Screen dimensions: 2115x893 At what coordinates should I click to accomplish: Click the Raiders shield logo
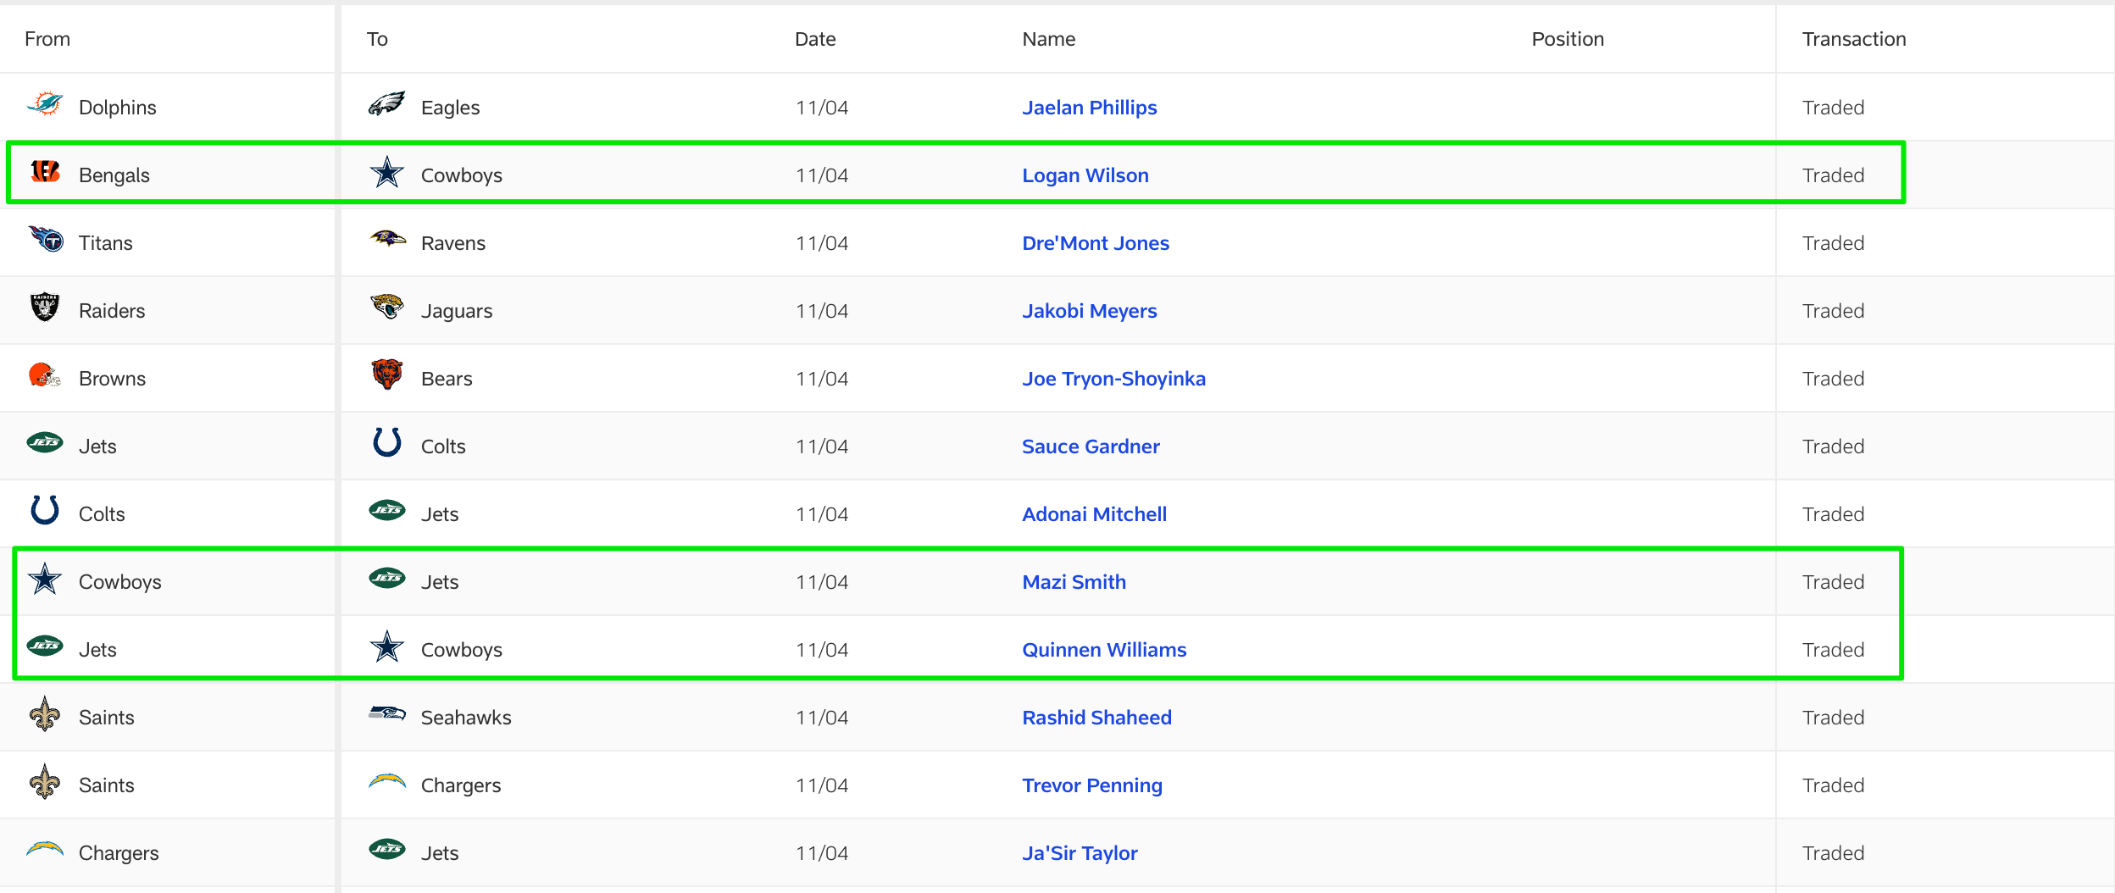(x=45, y=308)
